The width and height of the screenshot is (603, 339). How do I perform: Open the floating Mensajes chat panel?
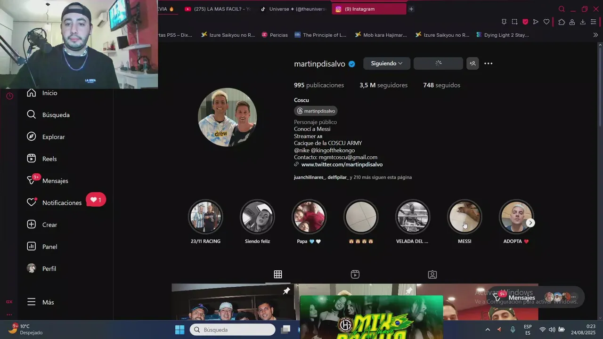tap(536, 297)
